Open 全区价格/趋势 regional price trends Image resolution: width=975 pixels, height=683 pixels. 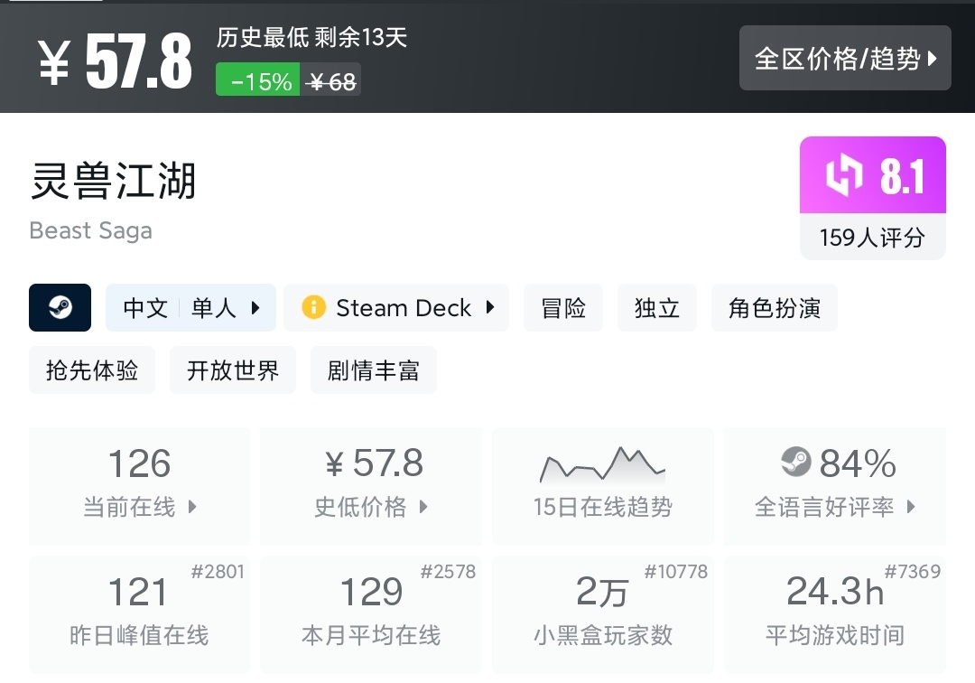coord(845,59)
